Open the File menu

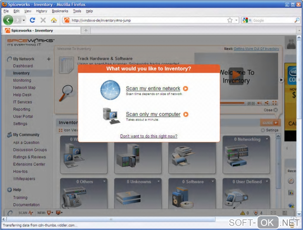coord(6,11)
